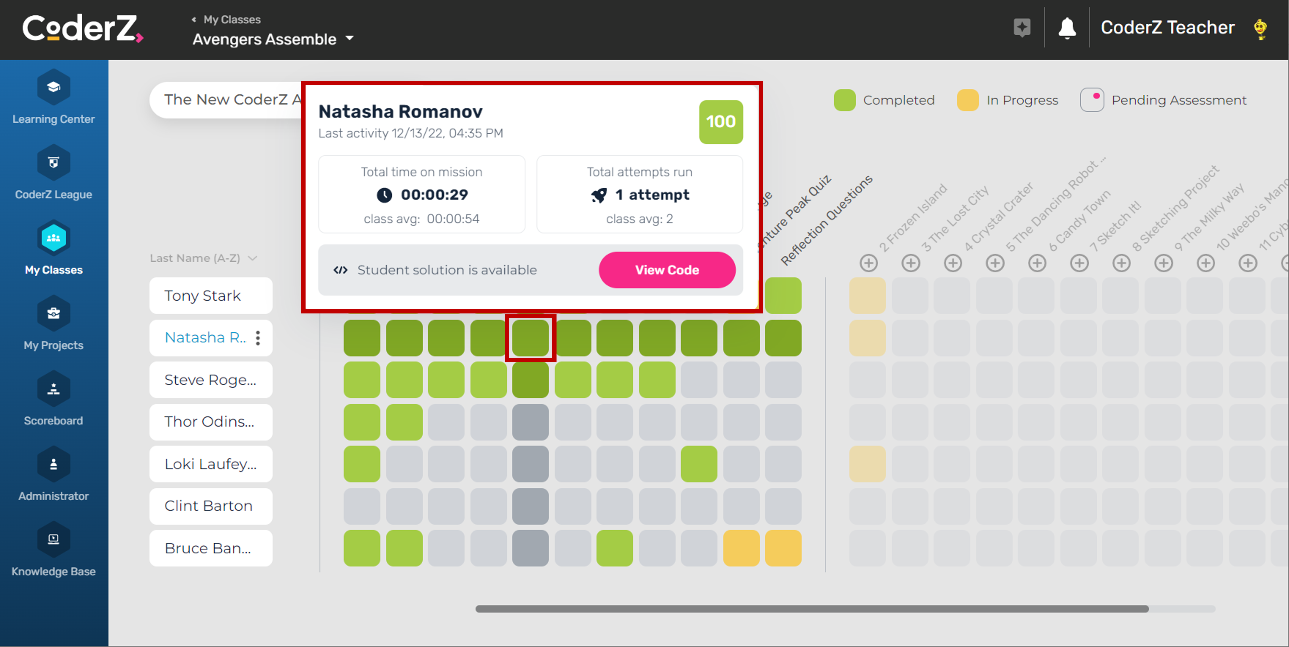Expand plus icon under 2 Frozen Island
The image size is (1289, 647).
[x=869, y=263]
